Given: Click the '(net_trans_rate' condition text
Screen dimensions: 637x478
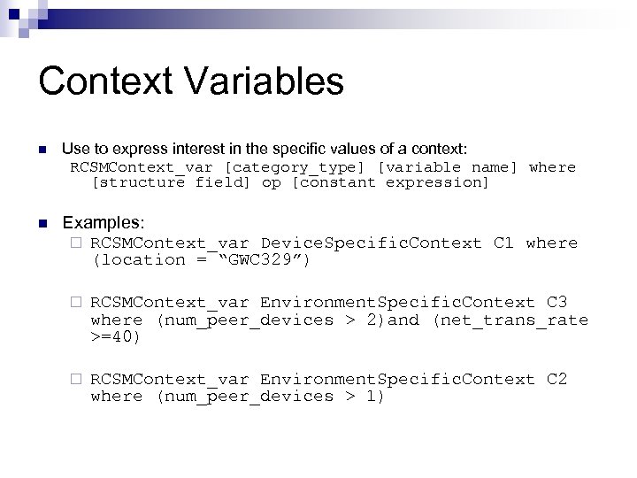Looking at the screenshot, I should [x=510, y=320].
